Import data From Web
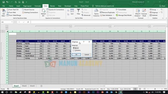This screenshot has height=94, width=168. pyautogui.click(x=11, y=13)
